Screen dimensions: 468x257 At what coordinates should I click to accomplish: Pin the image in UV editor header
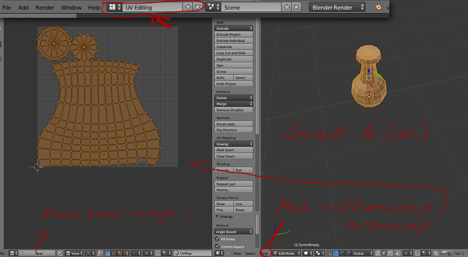click(x=60, y=253)
